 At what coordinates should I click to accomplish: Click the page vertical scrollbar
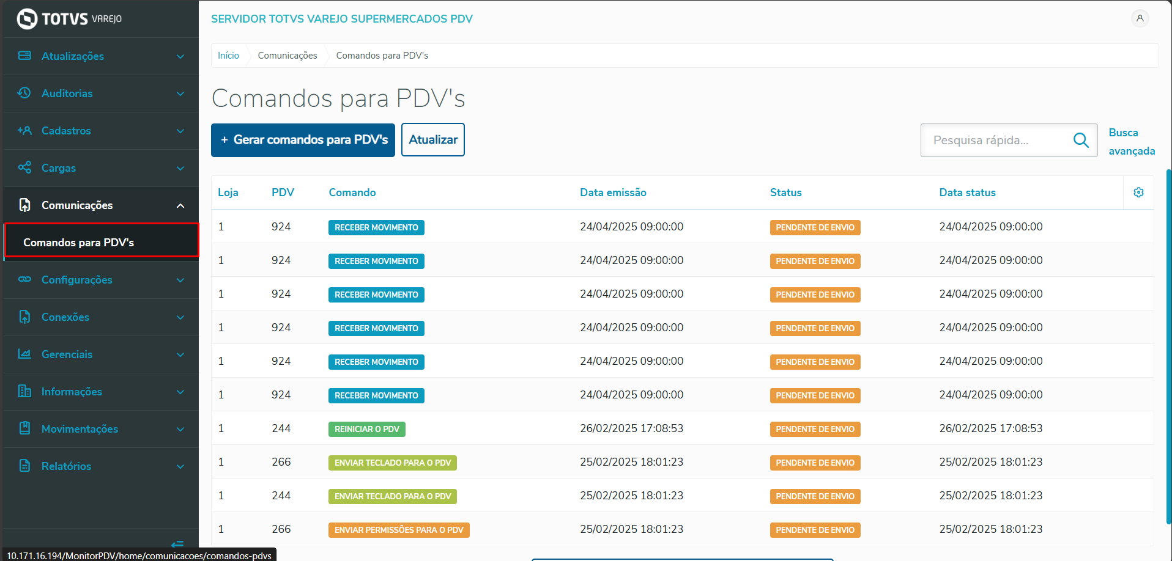(x=1169, y=346)
